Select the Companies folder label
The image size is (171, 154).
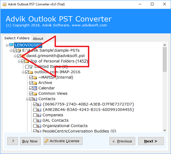[53, 115]
